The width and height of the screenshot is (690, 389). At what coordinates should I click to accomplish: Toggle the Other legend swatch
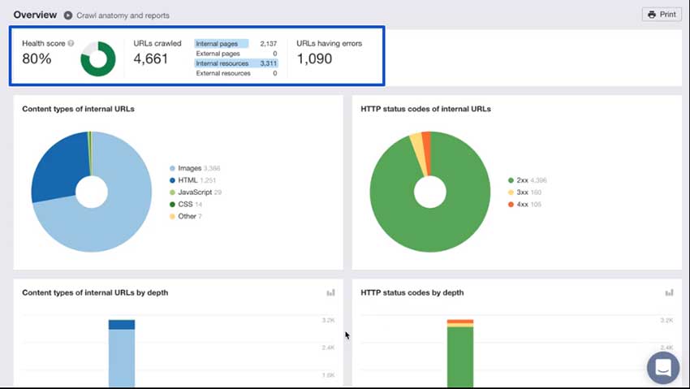(x=172, y=216)
